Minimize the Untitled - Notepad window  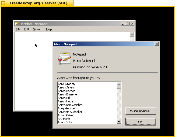tap(123, 24)
